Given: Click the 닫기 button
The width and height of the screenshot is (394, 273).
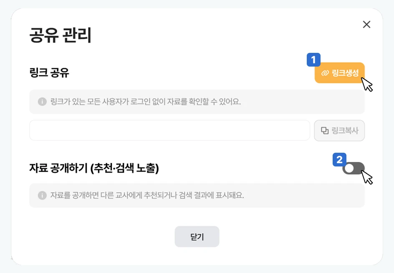Looking at the screenshot, I should (197, 236).
